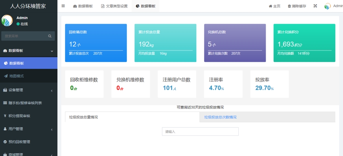Click the teal 累计投放总量 card
Screen dimensions: 343x156
tap(165, 43)
